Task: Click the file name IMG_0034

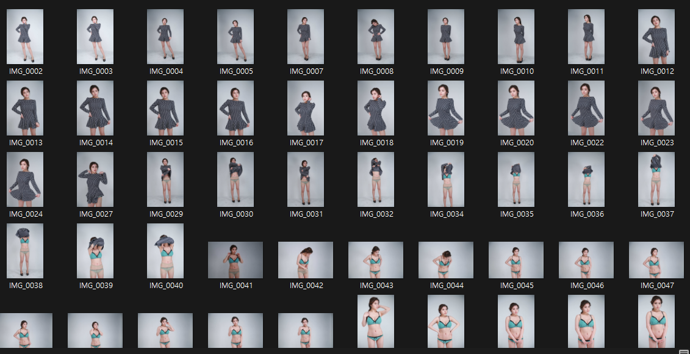Action: [x=447, y=214]
